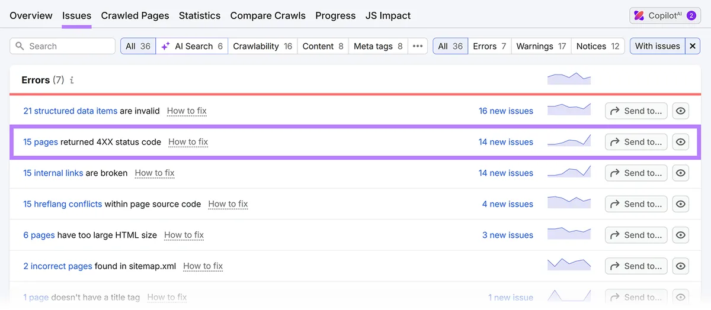Click trend sparkline for 4XX status row
Screen dimensions: 711x310
point(569,141)
